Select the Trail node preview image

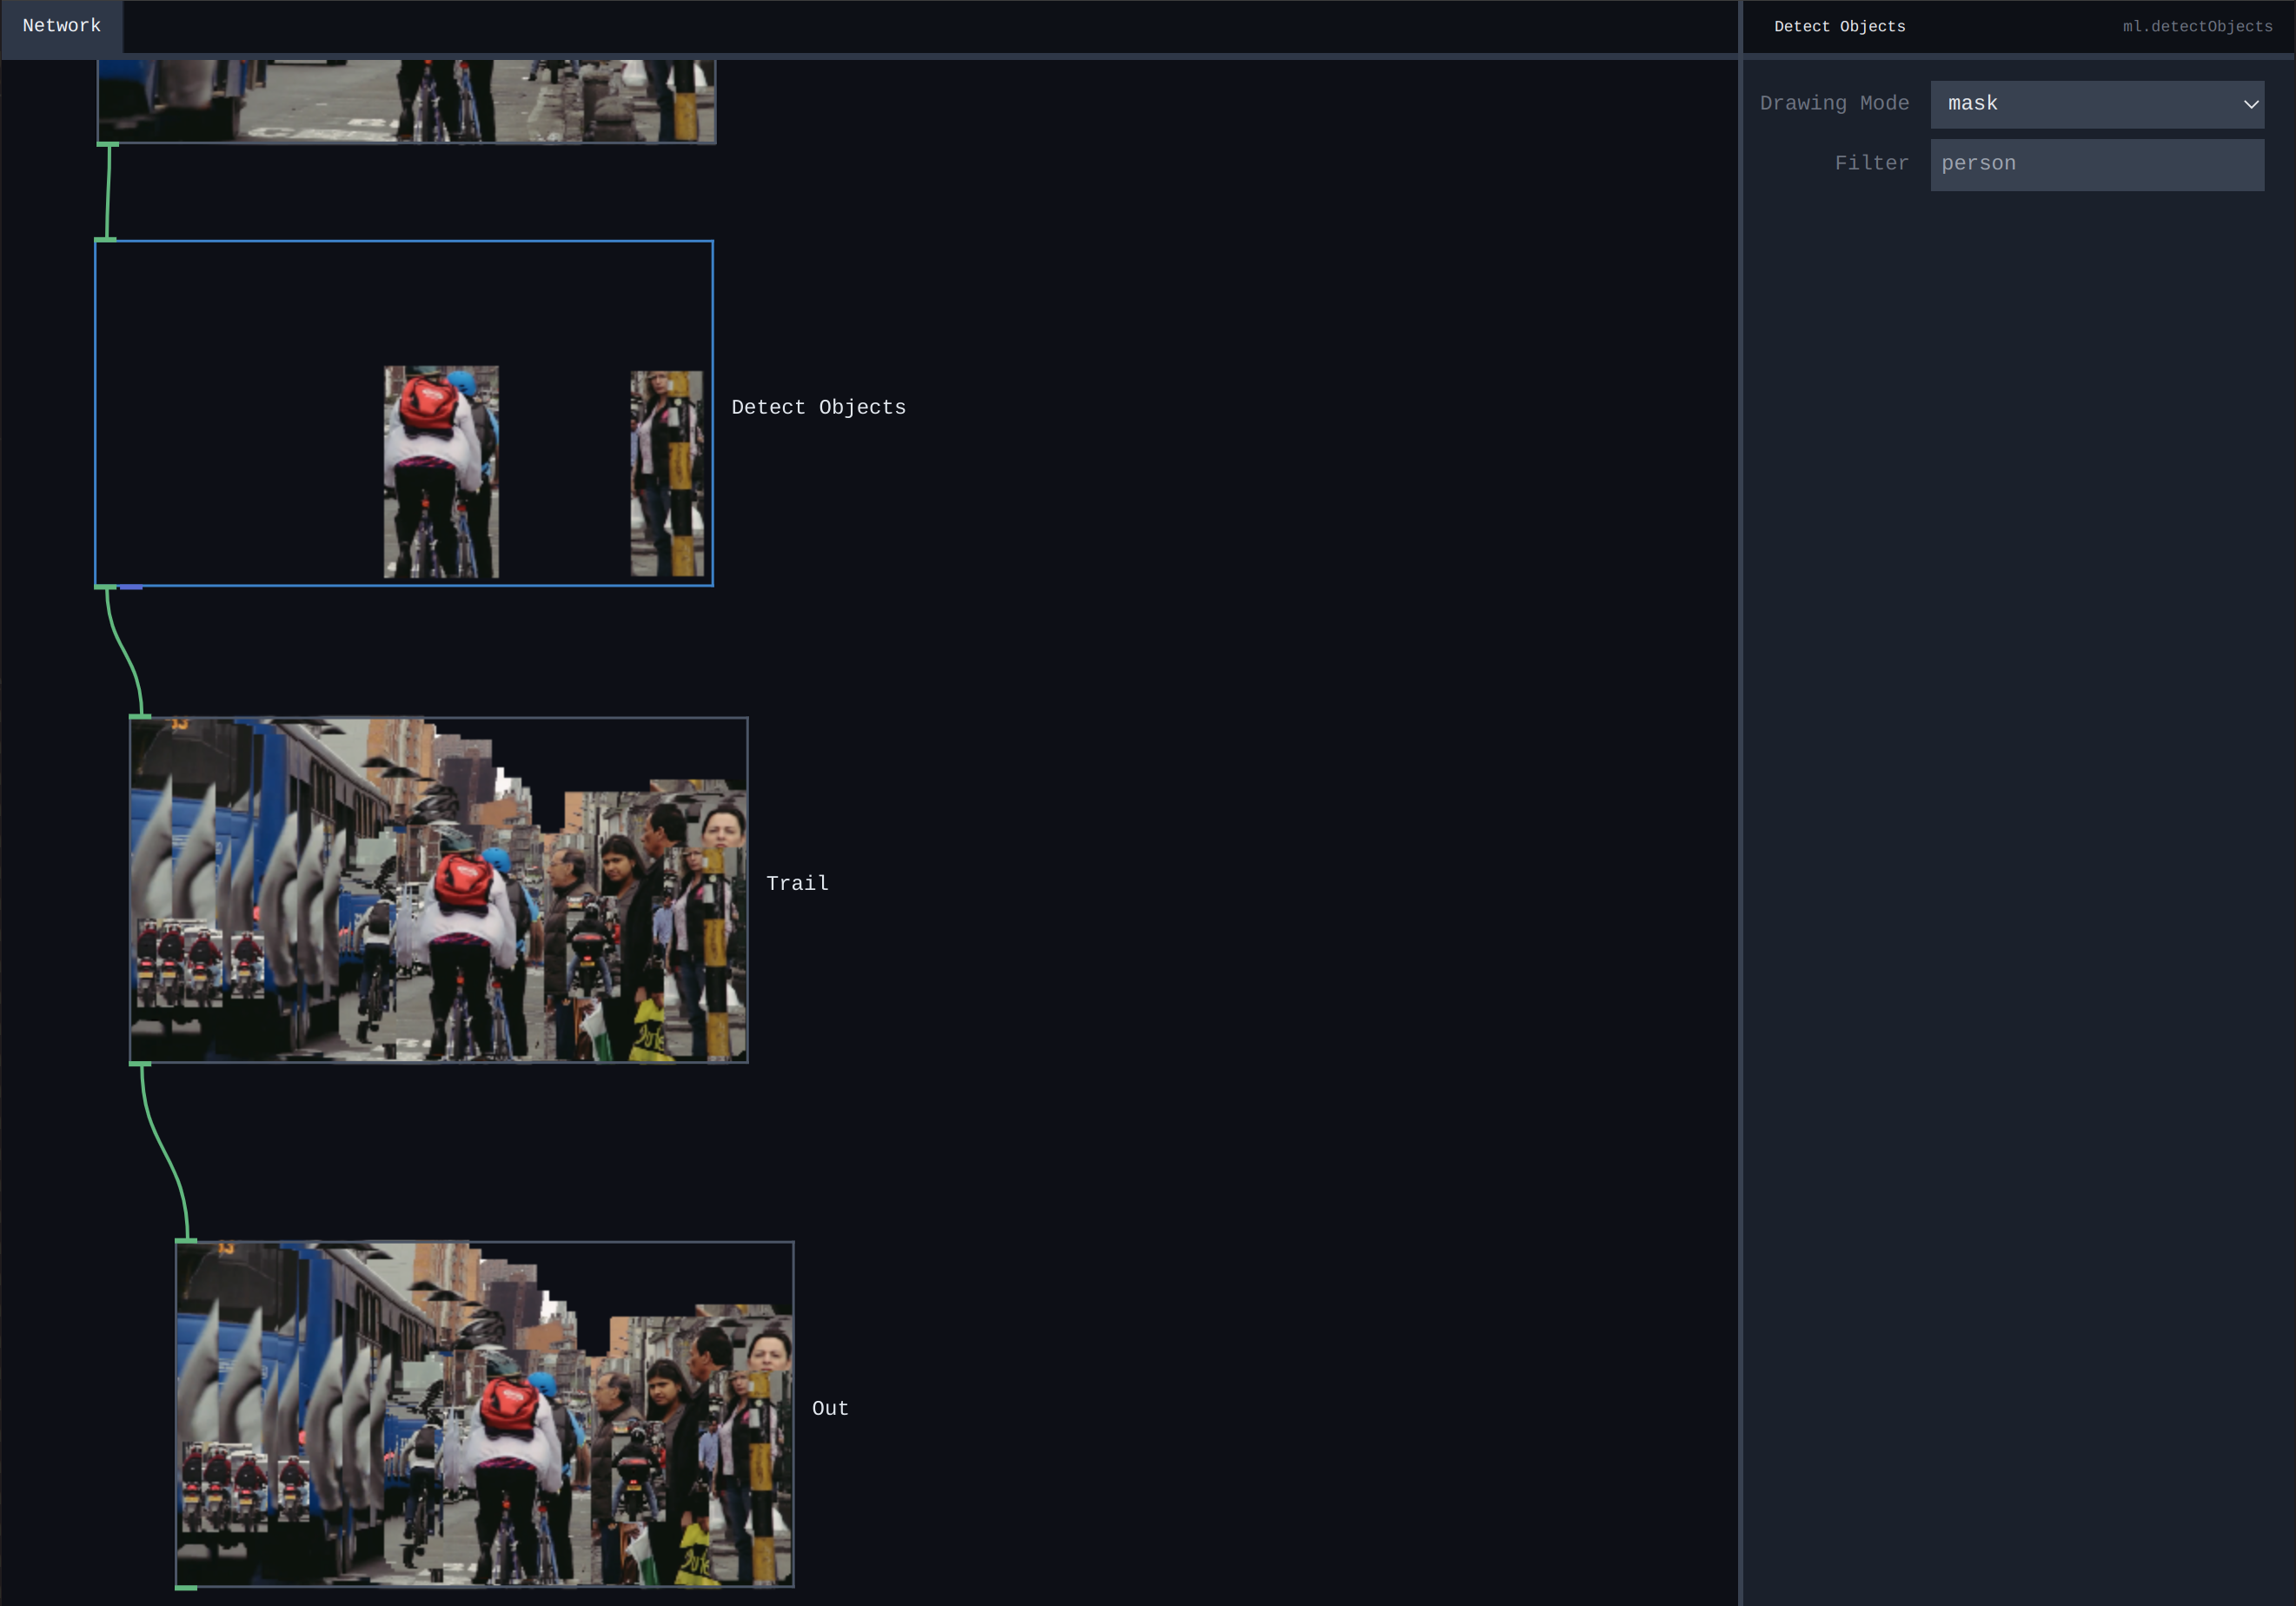pyautogui.click(x=438, y=889)
